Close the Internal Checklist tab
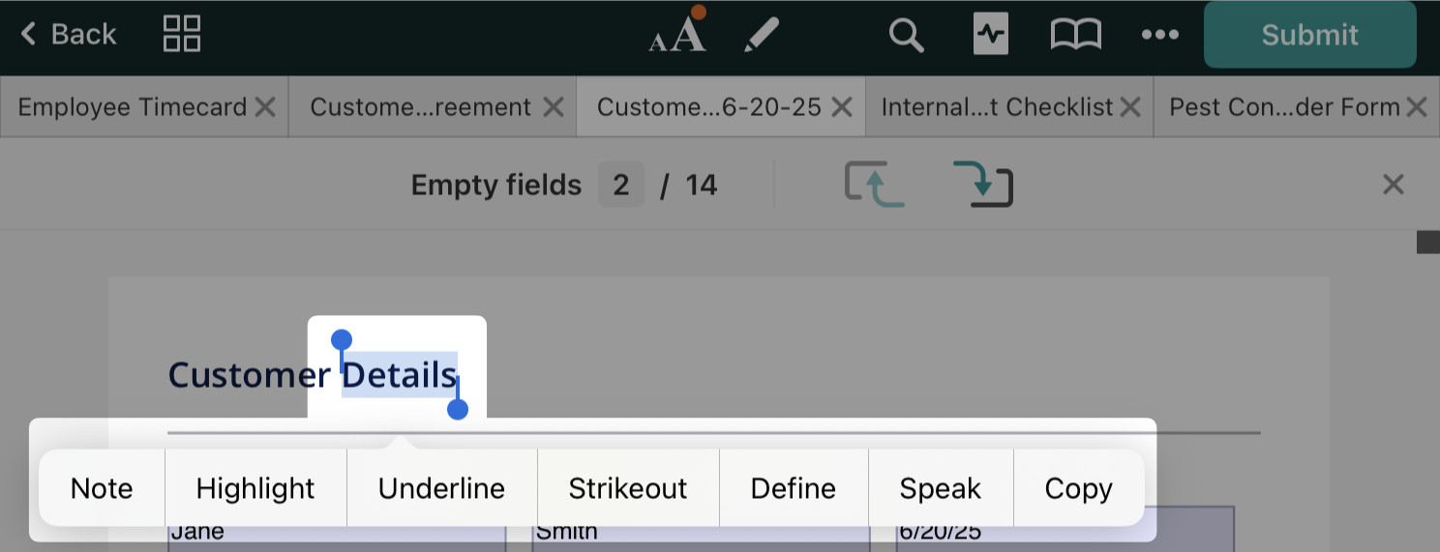Viewport: 1440px width, 552px height. (x=1129, y=106)
